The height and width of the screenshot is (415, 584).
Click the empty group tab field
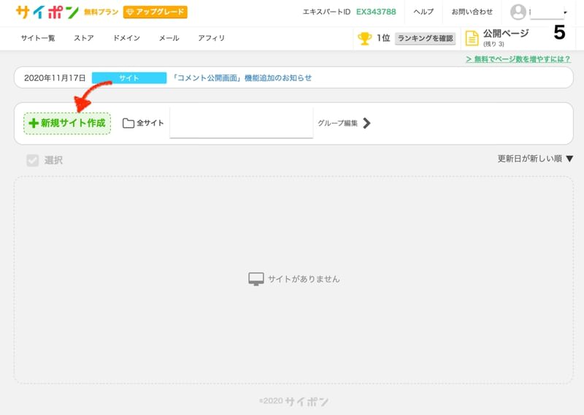pyautogui.click(x=242, y=123)
